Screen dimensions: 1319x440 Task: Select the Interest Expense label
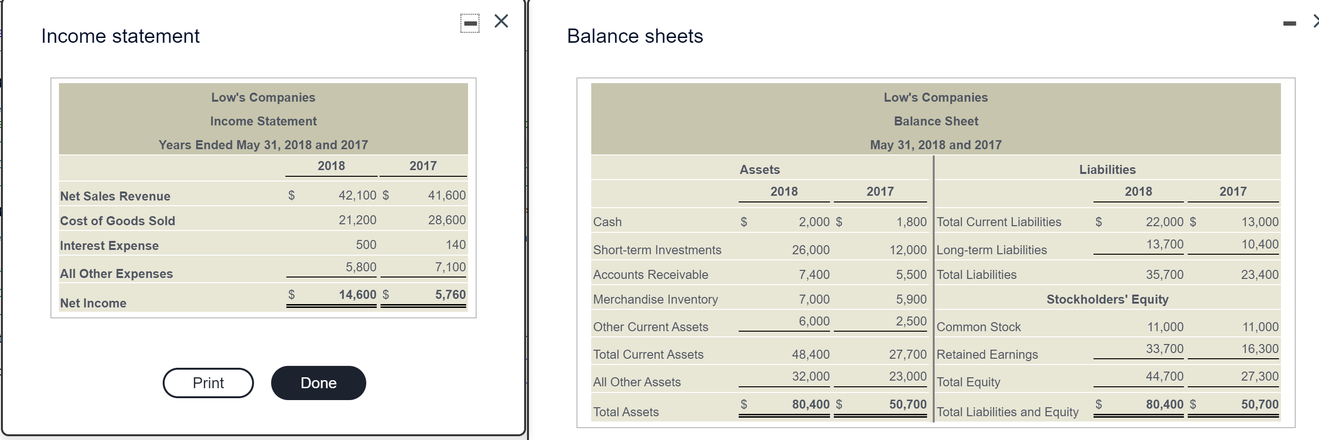109,246
